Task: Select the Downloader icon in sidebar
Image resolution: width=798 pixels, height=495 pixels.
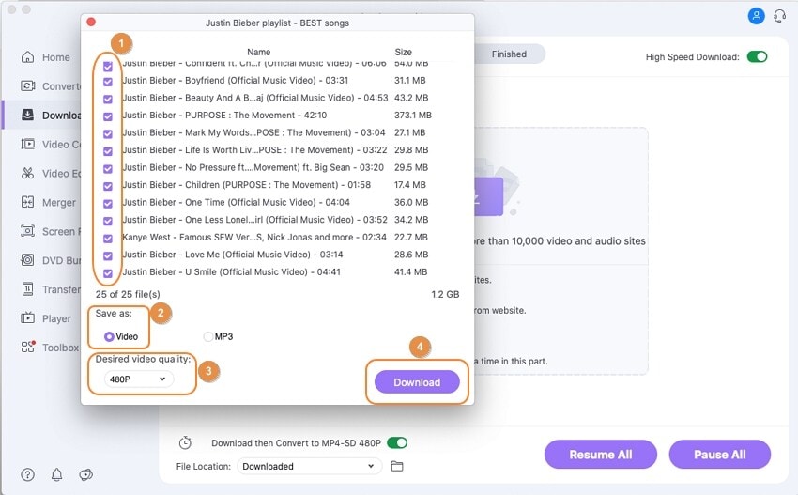Action: [x=27, y=116]
